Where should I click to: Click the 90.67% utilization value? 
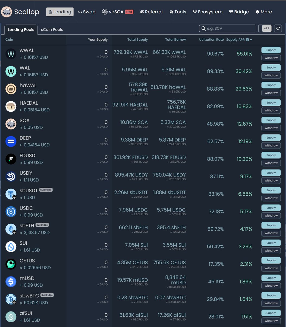pos(215,54)
